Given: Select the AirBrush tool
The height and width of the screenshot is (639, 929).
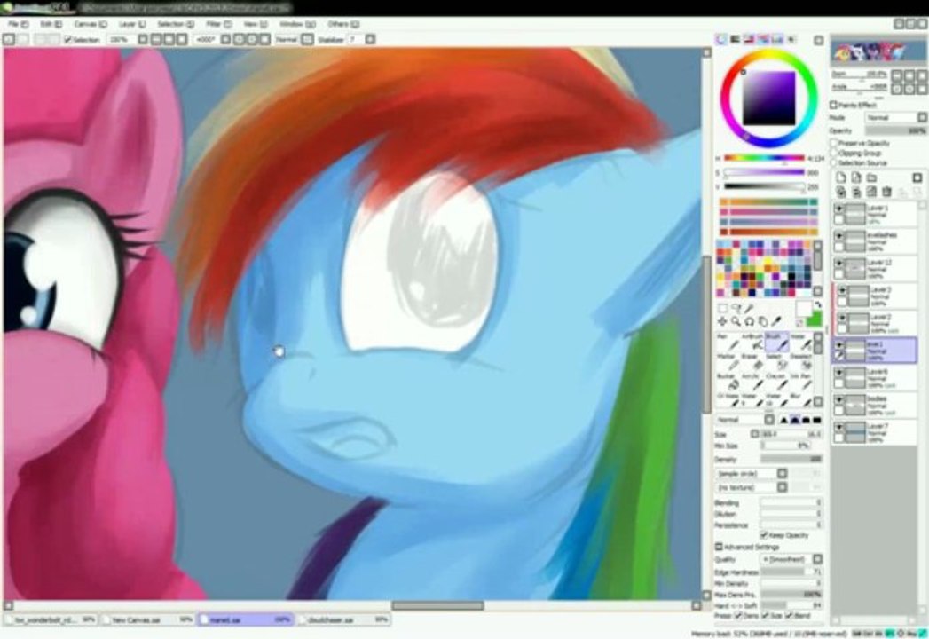Looking at the screenshot, I should point(752,342).
